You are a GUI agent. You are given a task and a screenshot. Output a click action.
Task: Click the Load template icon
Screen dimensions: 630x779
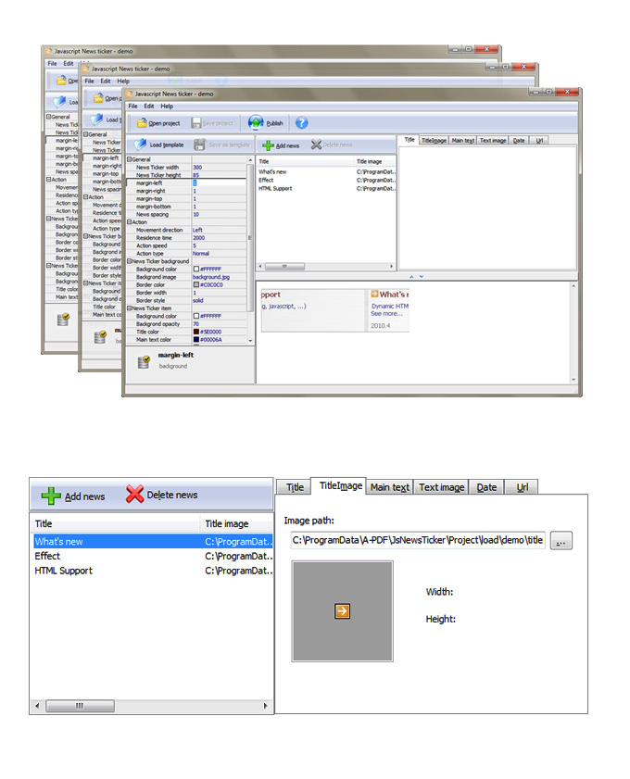[x=141, y=145]
